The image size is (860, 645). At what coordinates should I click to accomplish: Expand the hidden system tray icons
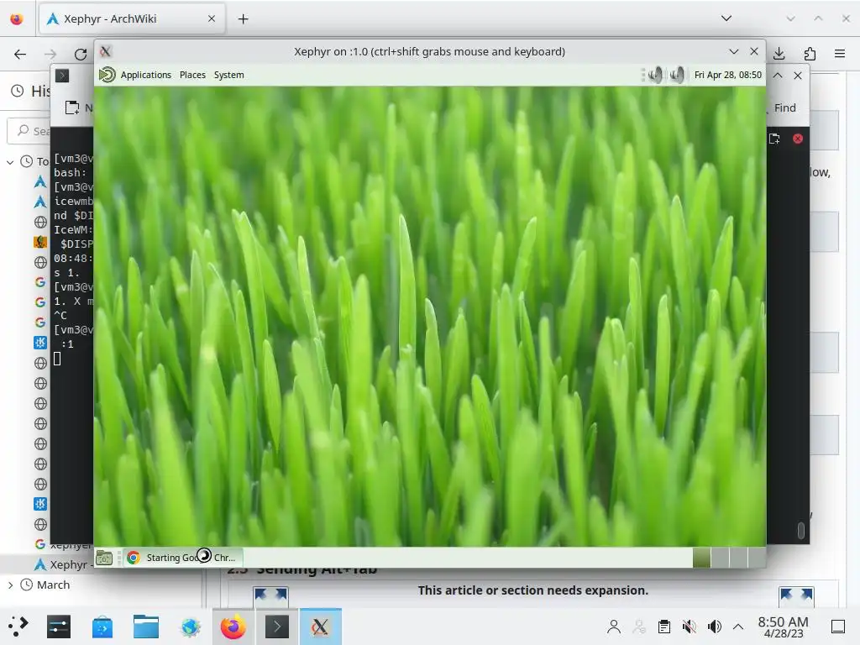[x=738, y=627]
